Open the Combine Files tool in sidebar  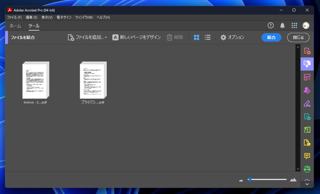pyautogui.click(x=307, y=64)
